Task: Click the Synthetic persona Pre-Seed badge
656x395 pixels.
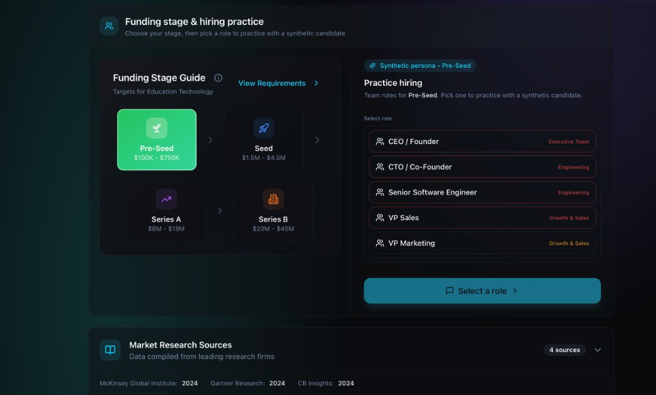Action: click(420, 66)
